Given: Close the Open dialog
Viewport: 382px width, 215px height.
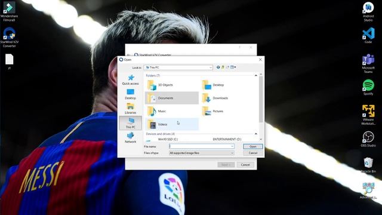Looking at the screenshot, I should point(260,60).
